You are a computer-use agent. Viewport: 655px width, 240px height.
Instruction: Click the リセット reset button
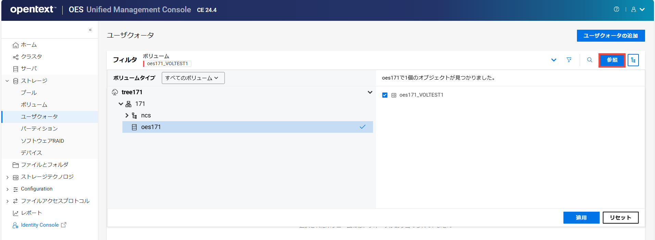[x=620, y=218]
